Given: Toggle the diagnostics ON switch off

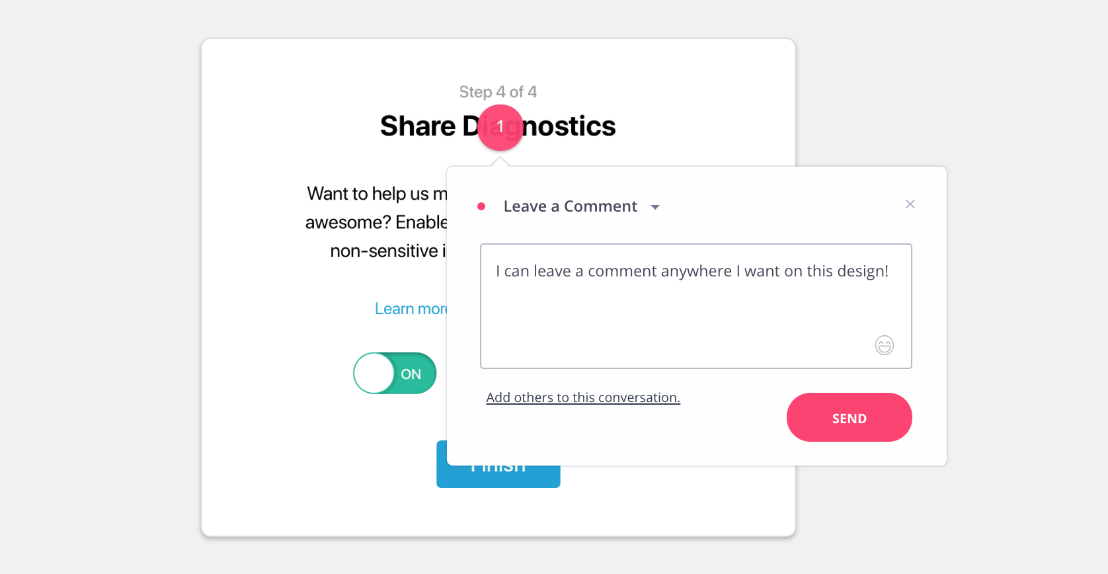Looking at the screenshot, I should pyautogui.click(x=395, y=373).
